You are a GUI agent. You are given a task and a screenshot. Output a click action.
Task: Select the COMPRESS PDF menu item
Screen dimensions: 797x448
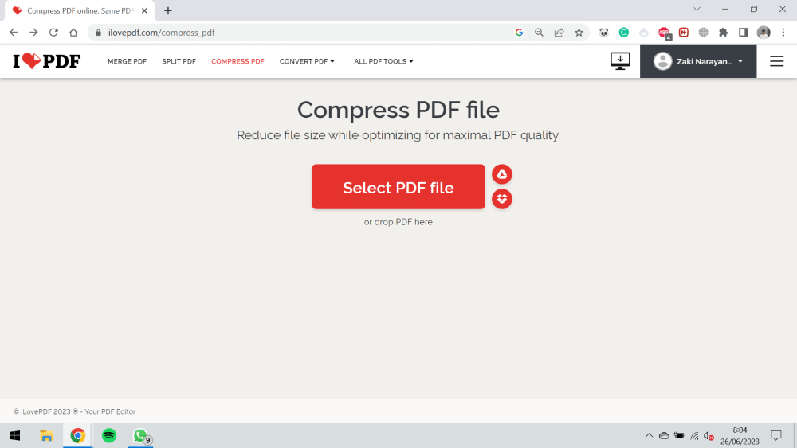click(x=238, y=61)
